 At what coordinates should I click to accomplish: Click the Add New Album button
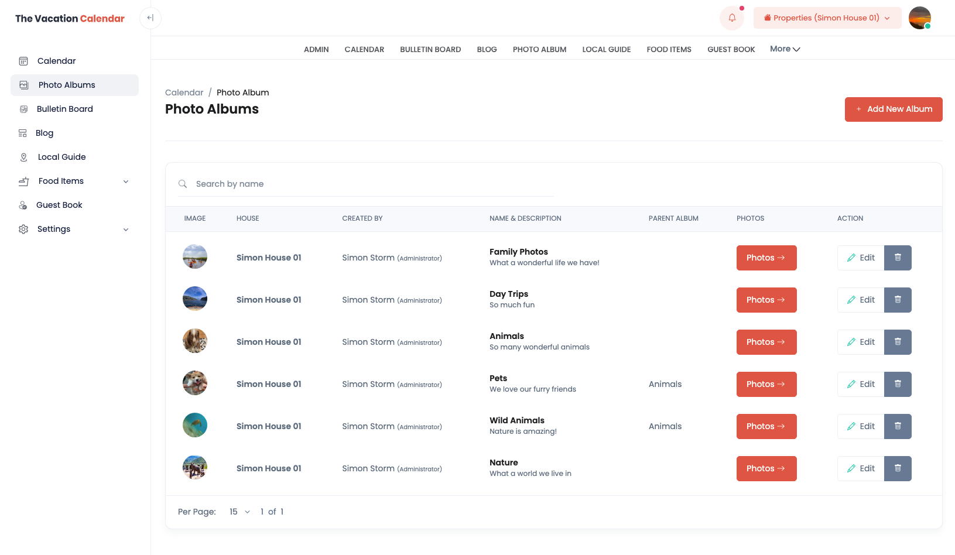893,109
